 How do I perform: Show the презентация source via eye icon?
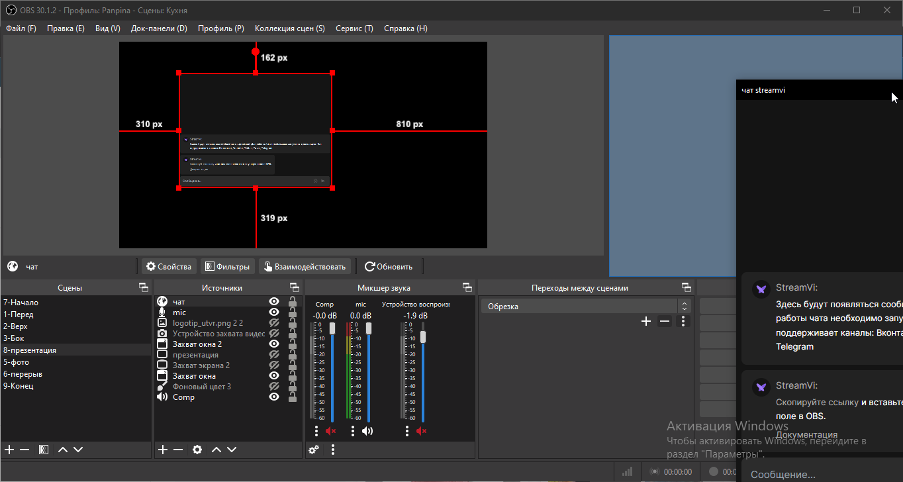274,355
